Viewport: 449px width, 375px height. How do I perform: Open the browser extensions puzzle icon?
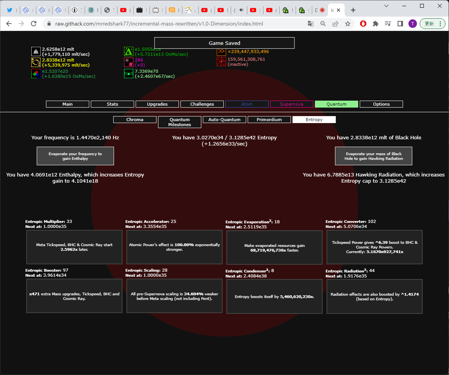tap(376, 24)
